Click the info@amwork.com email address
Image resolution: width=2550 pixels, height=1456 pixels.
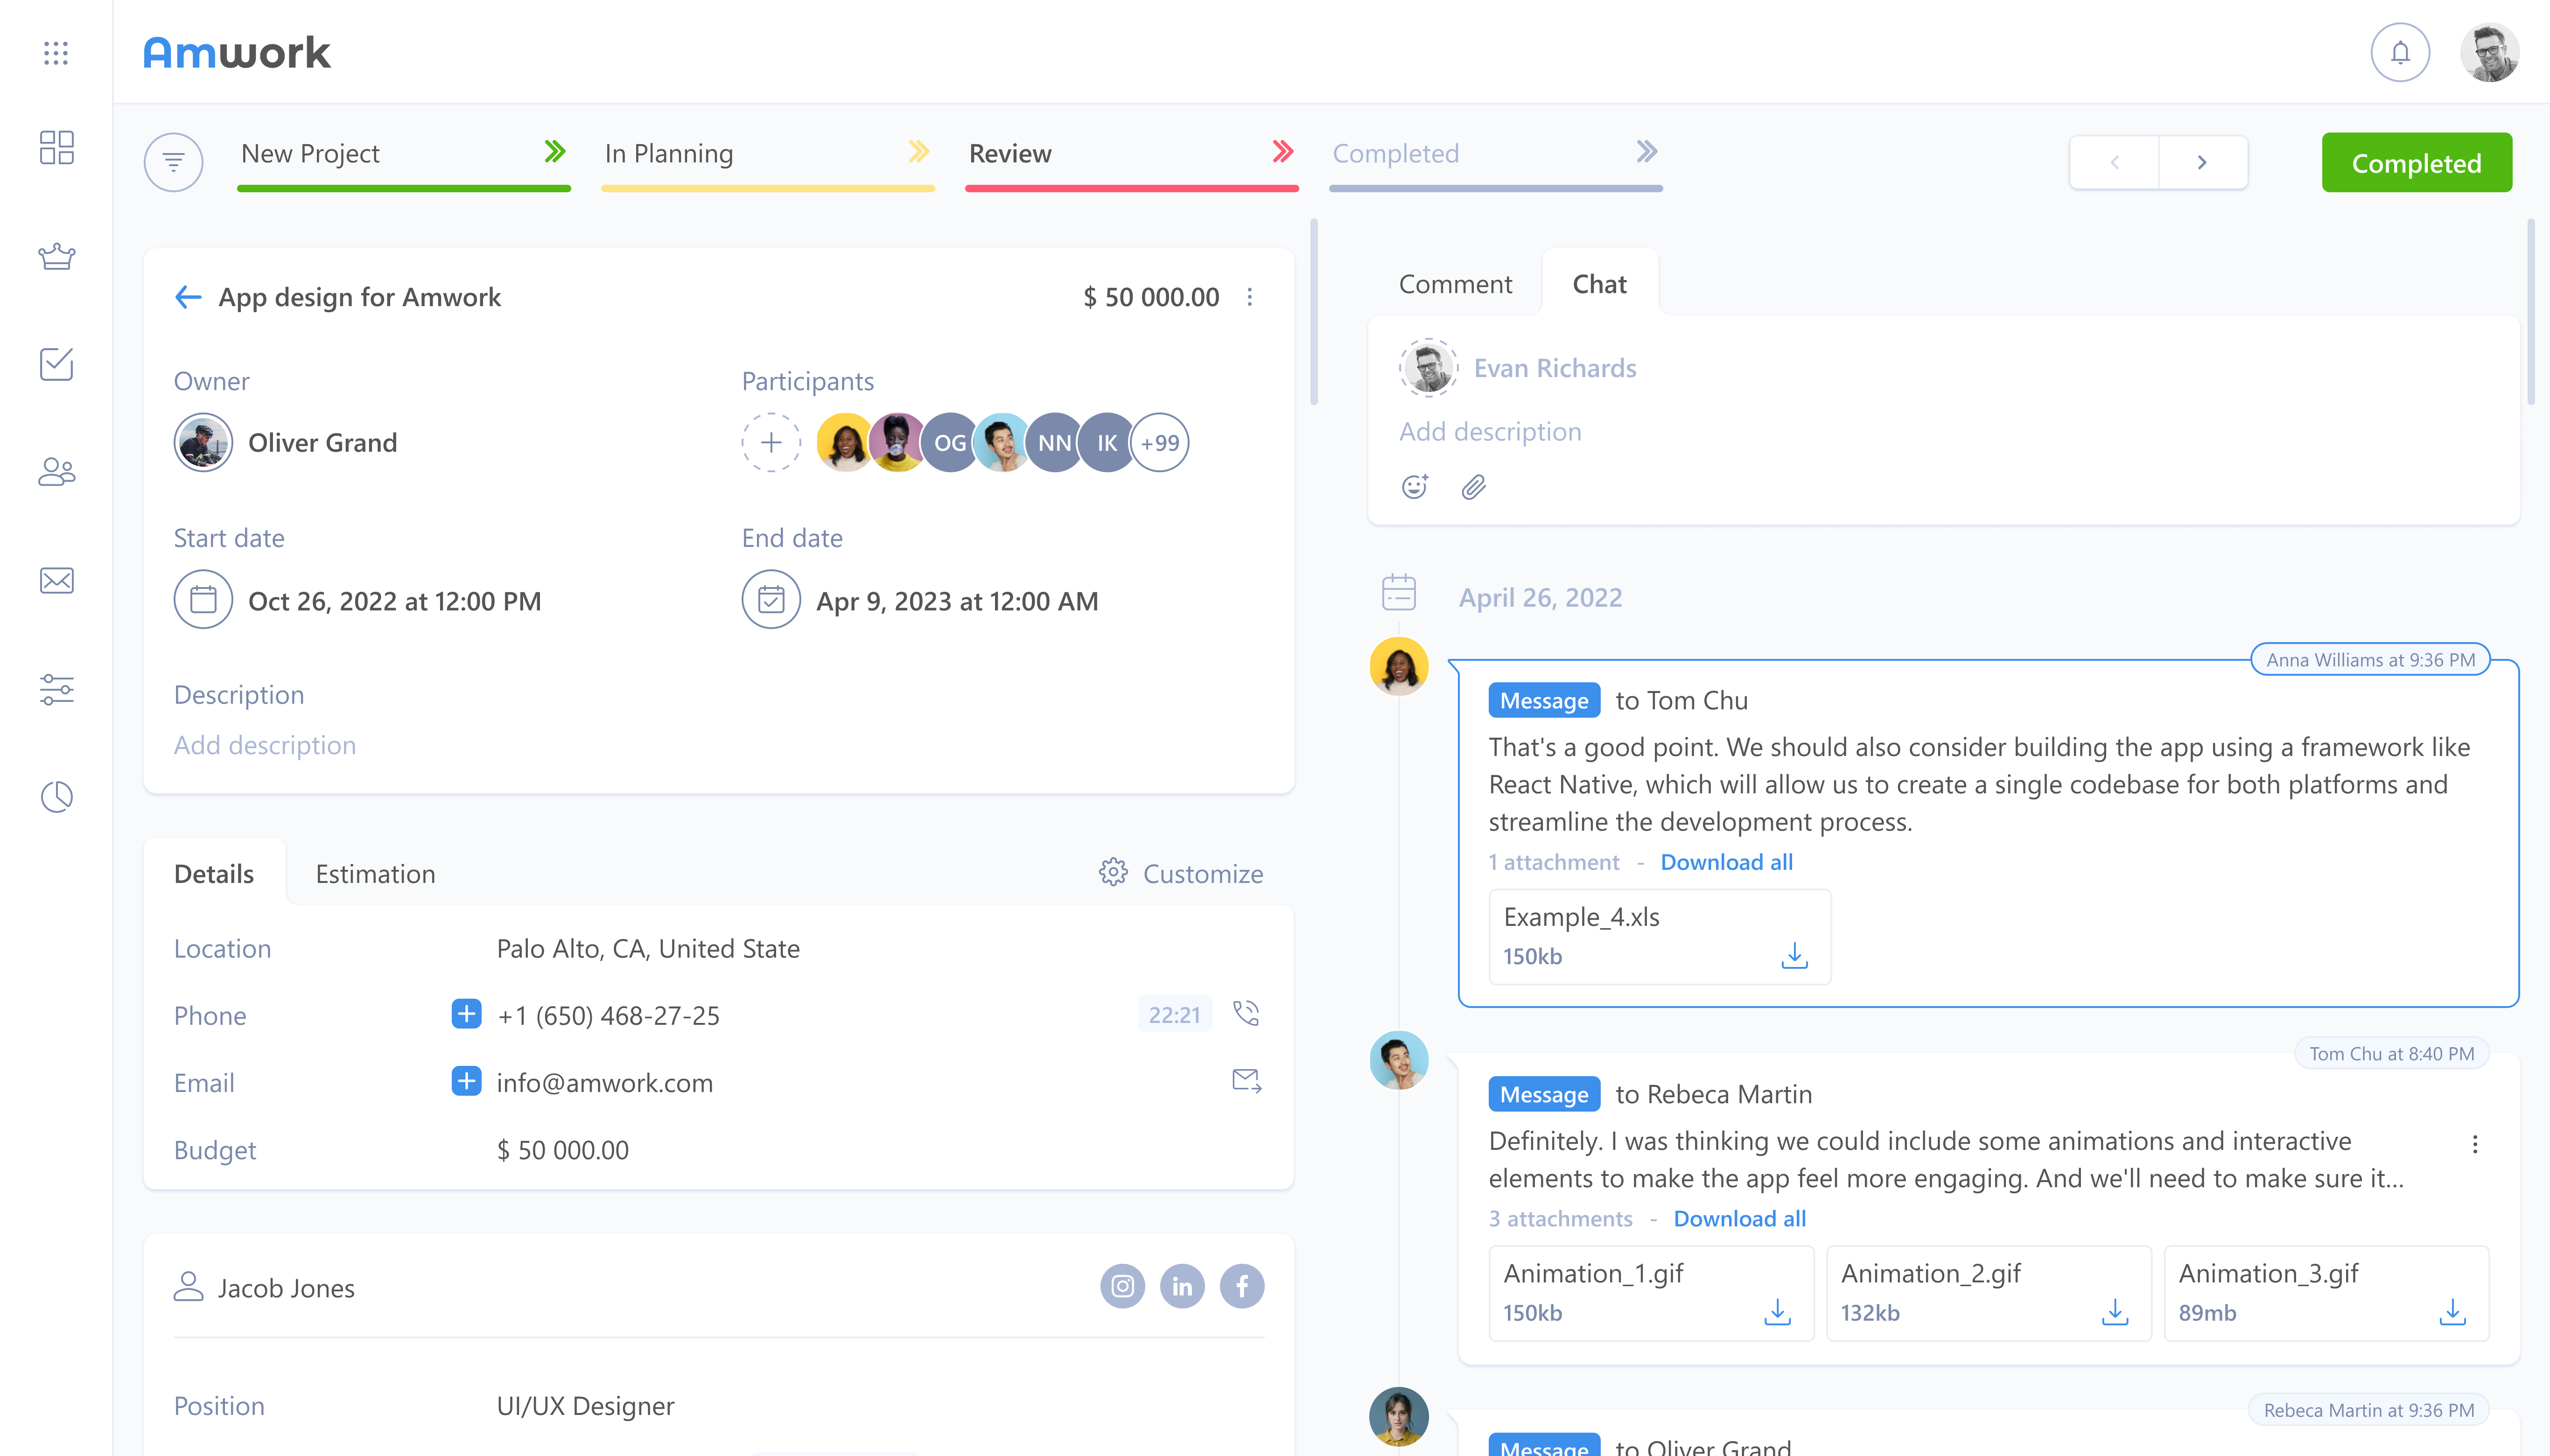click(605, 1082)
